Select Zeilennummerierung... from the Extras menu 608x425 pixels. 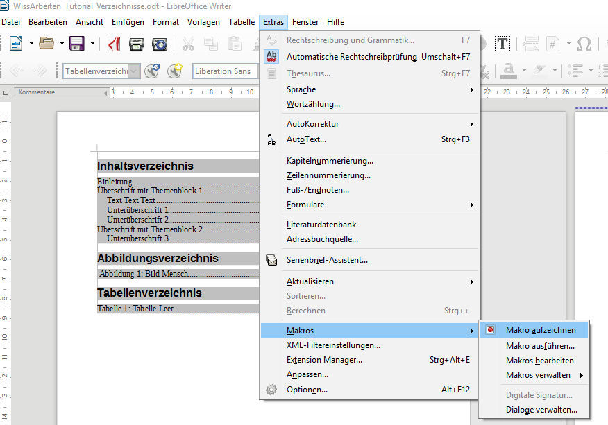pos(370,175)
